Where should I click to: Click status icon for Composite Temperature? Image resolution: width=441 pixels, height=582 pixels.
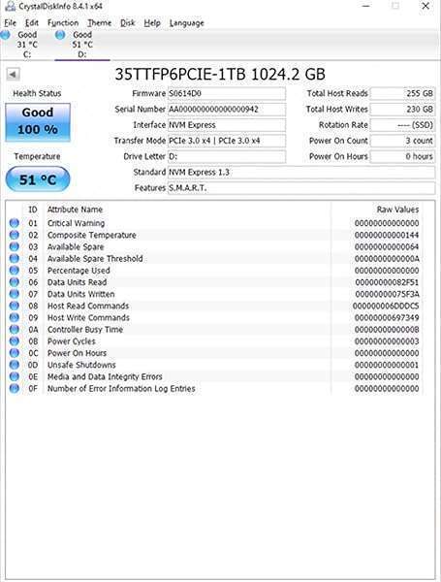pos(15,235)
